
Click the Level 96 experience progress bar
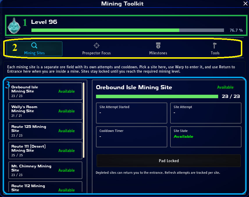[x=128, y=30]
